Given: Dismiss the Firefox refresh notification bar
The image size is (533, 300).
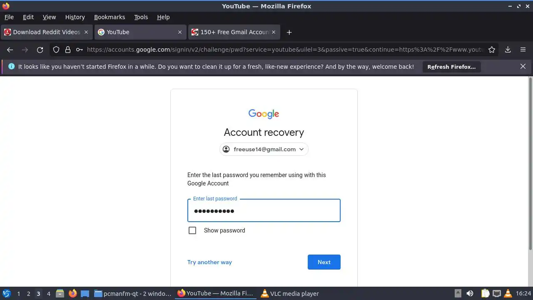Looking at the screenshot, I should coord(523,67).
